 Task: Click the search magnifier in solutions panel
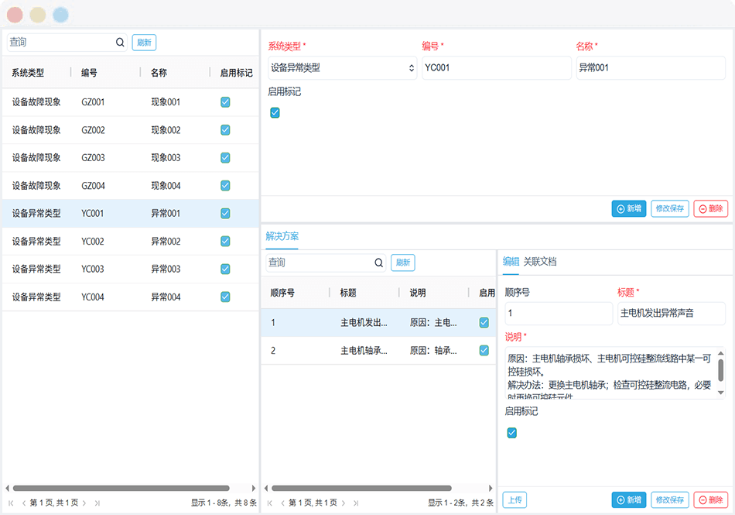(379, 263)
